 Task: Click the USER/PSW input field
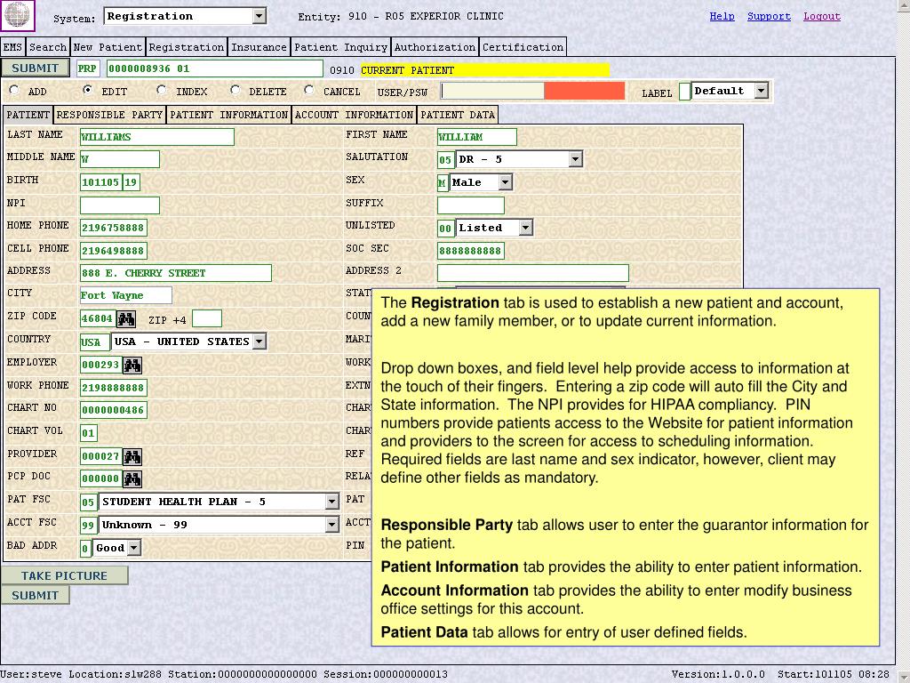coord(492,92)
